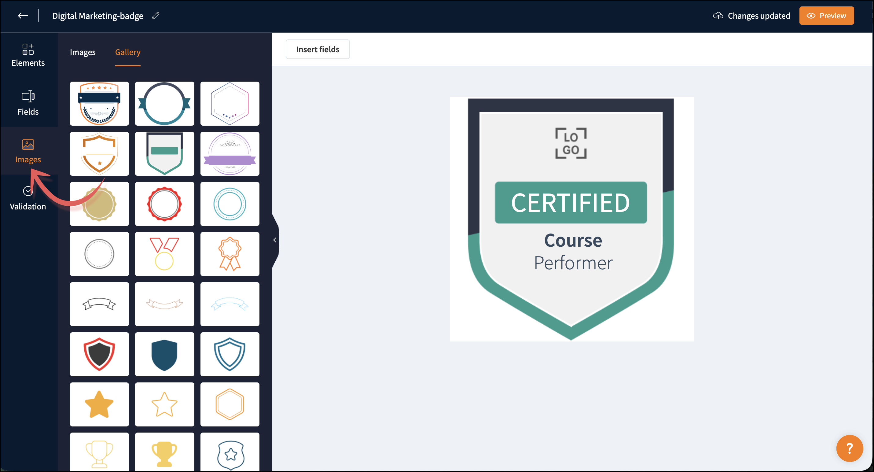Open the Elements panel icon
Viewport: 874px width, 472px height.
28,54
